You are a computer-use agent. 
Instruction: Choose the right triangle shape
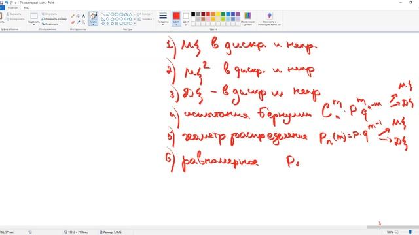(103, 19)
